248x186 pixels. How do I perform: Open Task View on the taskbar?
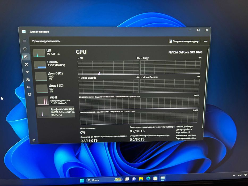pos(127,179)
